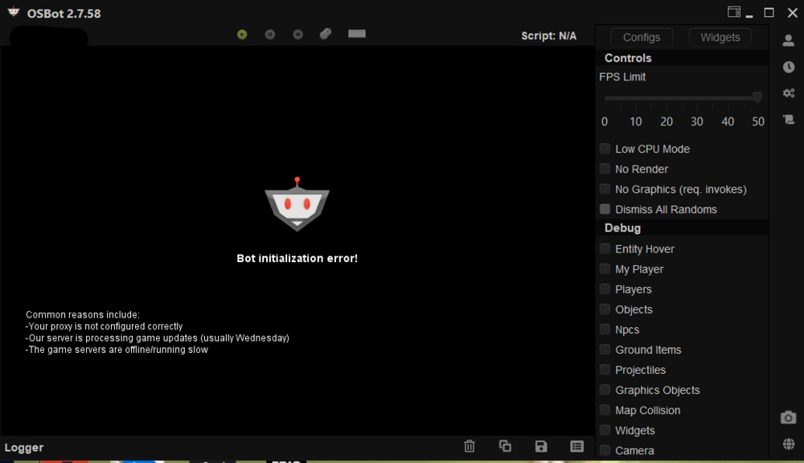Start script with the green play button
The width and height of the screenshot is (804, 463).
pos(242,35)
